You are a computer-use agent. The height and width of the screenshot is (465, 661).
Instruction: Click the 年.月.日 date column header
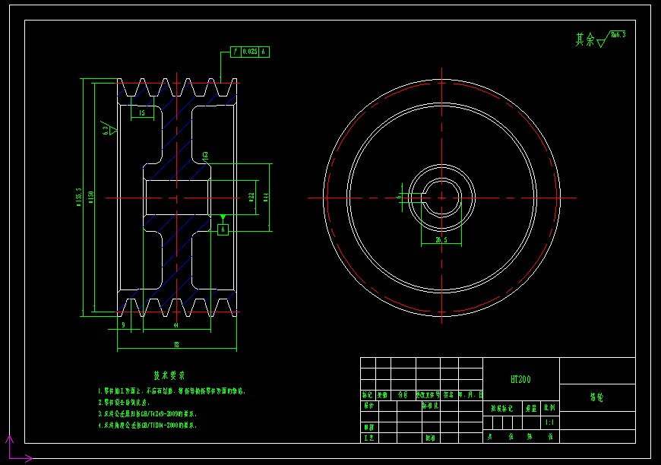pos(470,395)
